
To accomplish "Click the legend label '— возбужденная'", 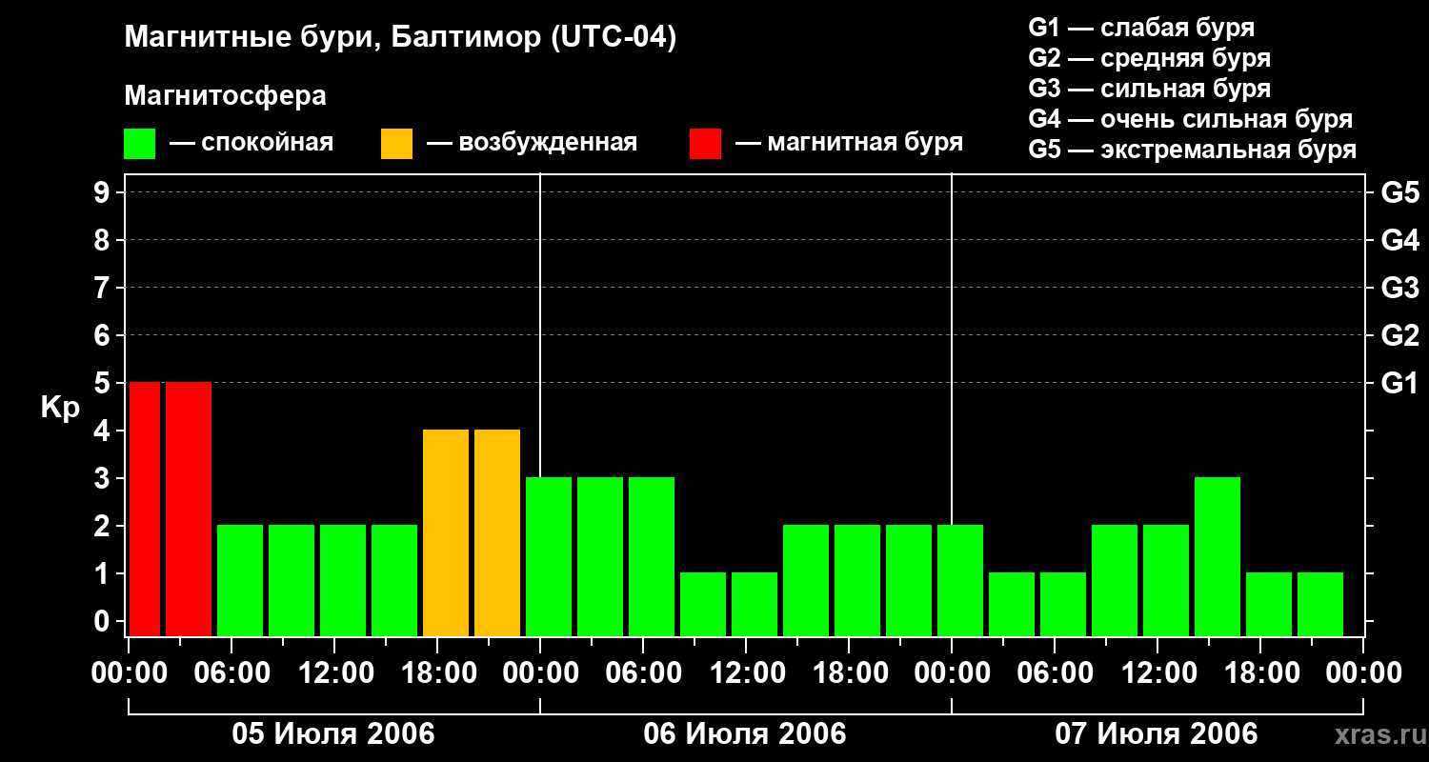I will click(532, 144).
